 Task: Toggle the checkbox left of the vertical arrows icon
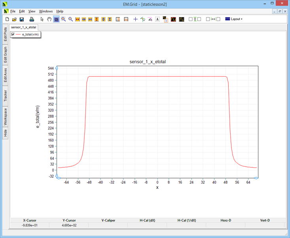pyautogui.click(x=191, y=19)
